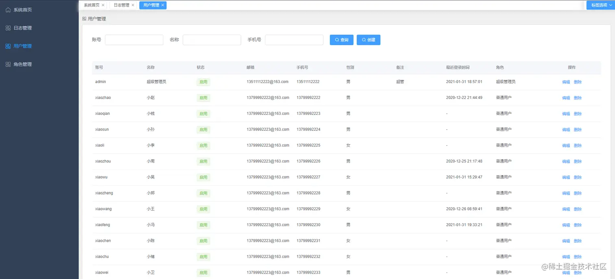The width and height of the screenshot is (615, 279).
Task: Edit the xiaowang user
Action: (x=566, y=209)
